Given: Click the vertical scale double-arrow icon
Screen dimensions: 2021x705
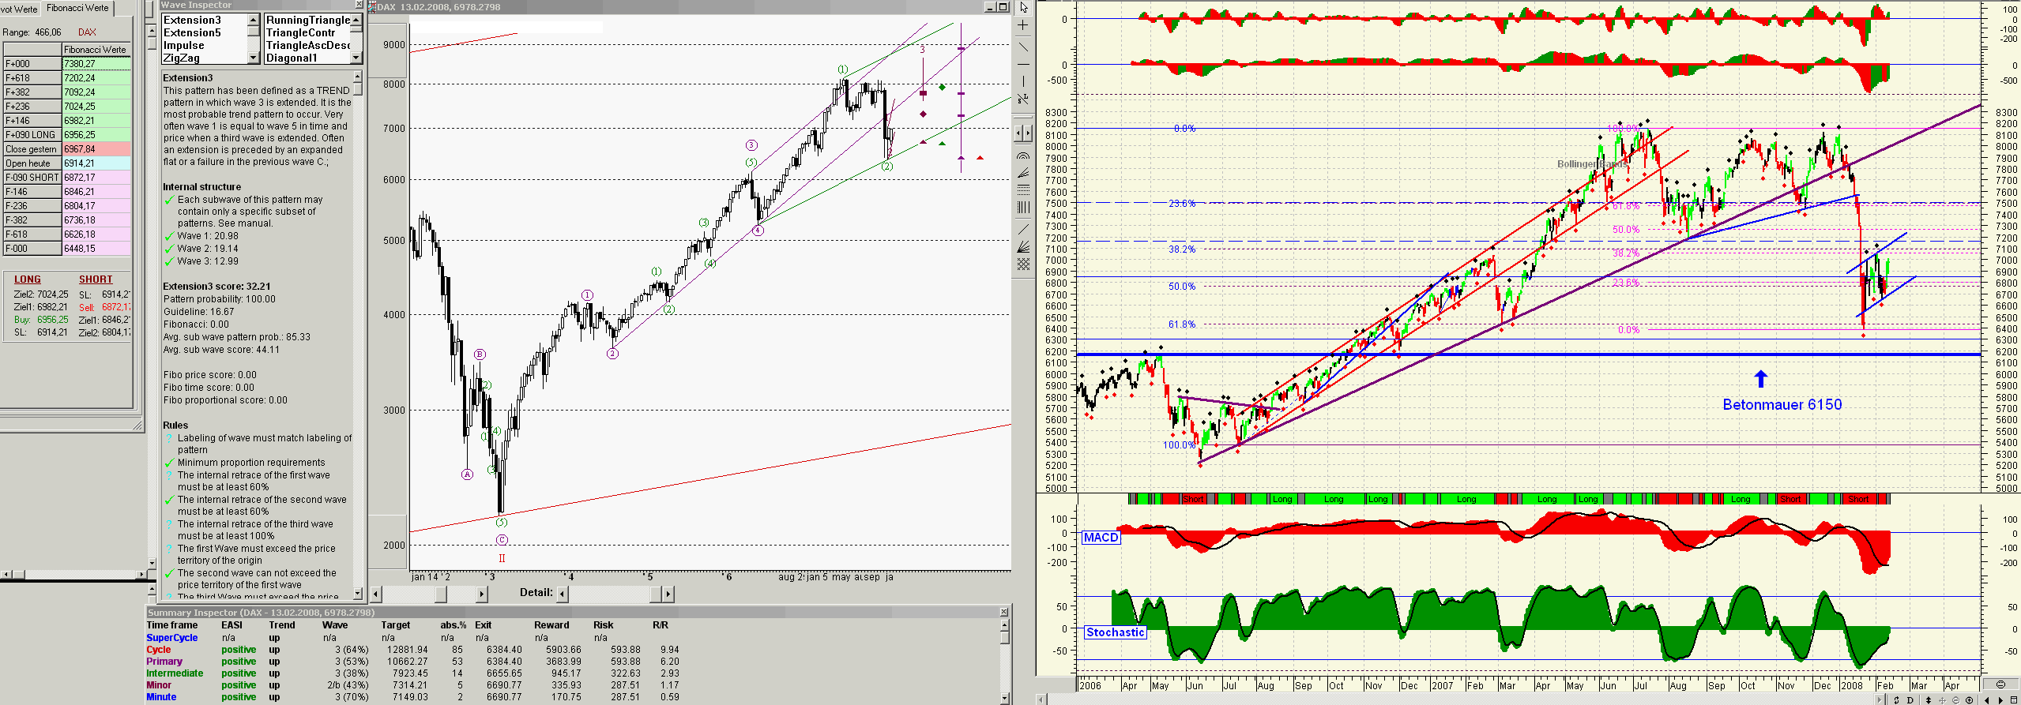Looking at the screenshot, I should pos(1929,700).
